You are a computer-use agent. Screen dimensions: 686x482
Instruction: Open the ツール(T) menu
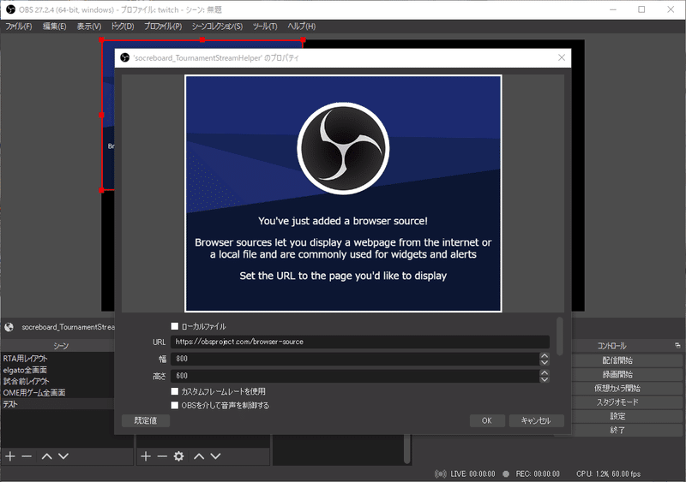[x=265, y=27]
